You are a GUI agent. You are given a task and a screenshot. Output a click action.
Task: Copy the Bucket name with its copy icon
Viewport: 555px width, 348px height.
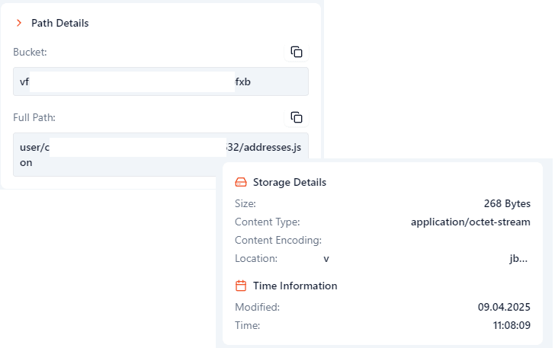[297, 52]
